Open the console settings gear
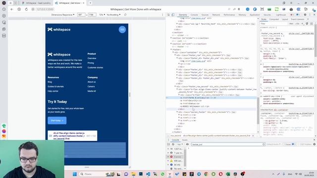Screen dimensions: 317x178 click(x=314, y=144)
